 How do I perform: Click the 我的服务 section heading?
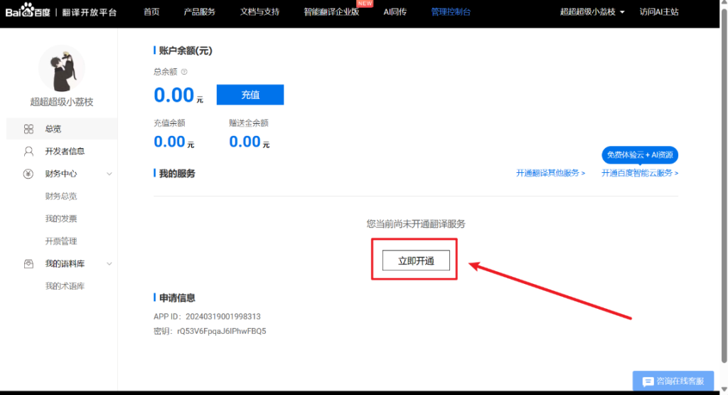[x=177, y=174]
